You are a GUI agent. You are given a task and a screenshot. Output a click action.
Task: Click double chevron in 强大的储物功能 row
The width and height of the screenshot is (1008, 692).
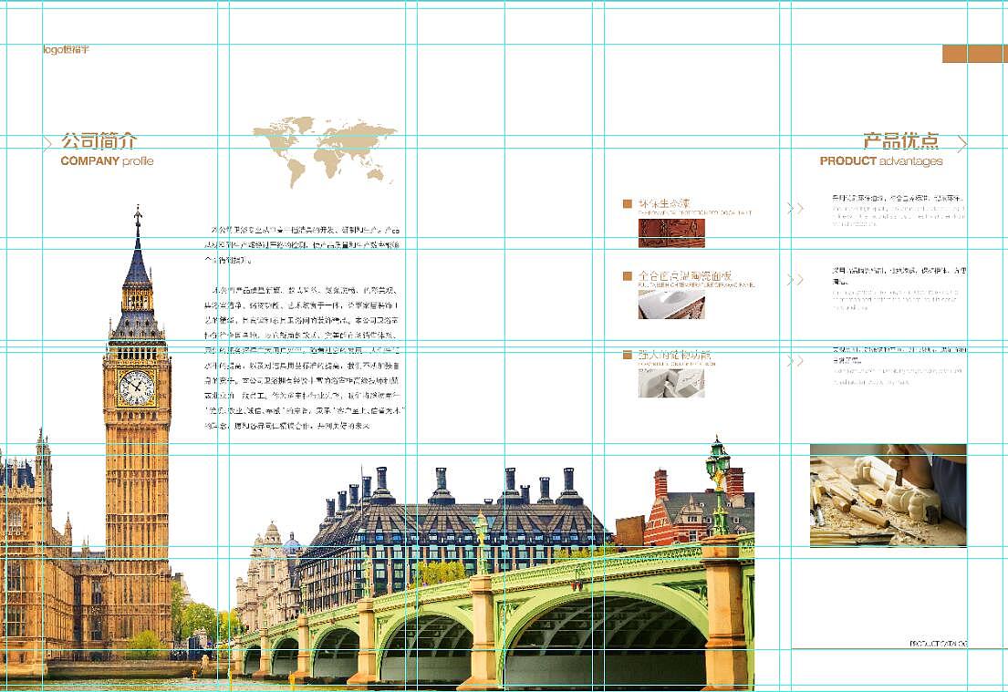[795, 361]
